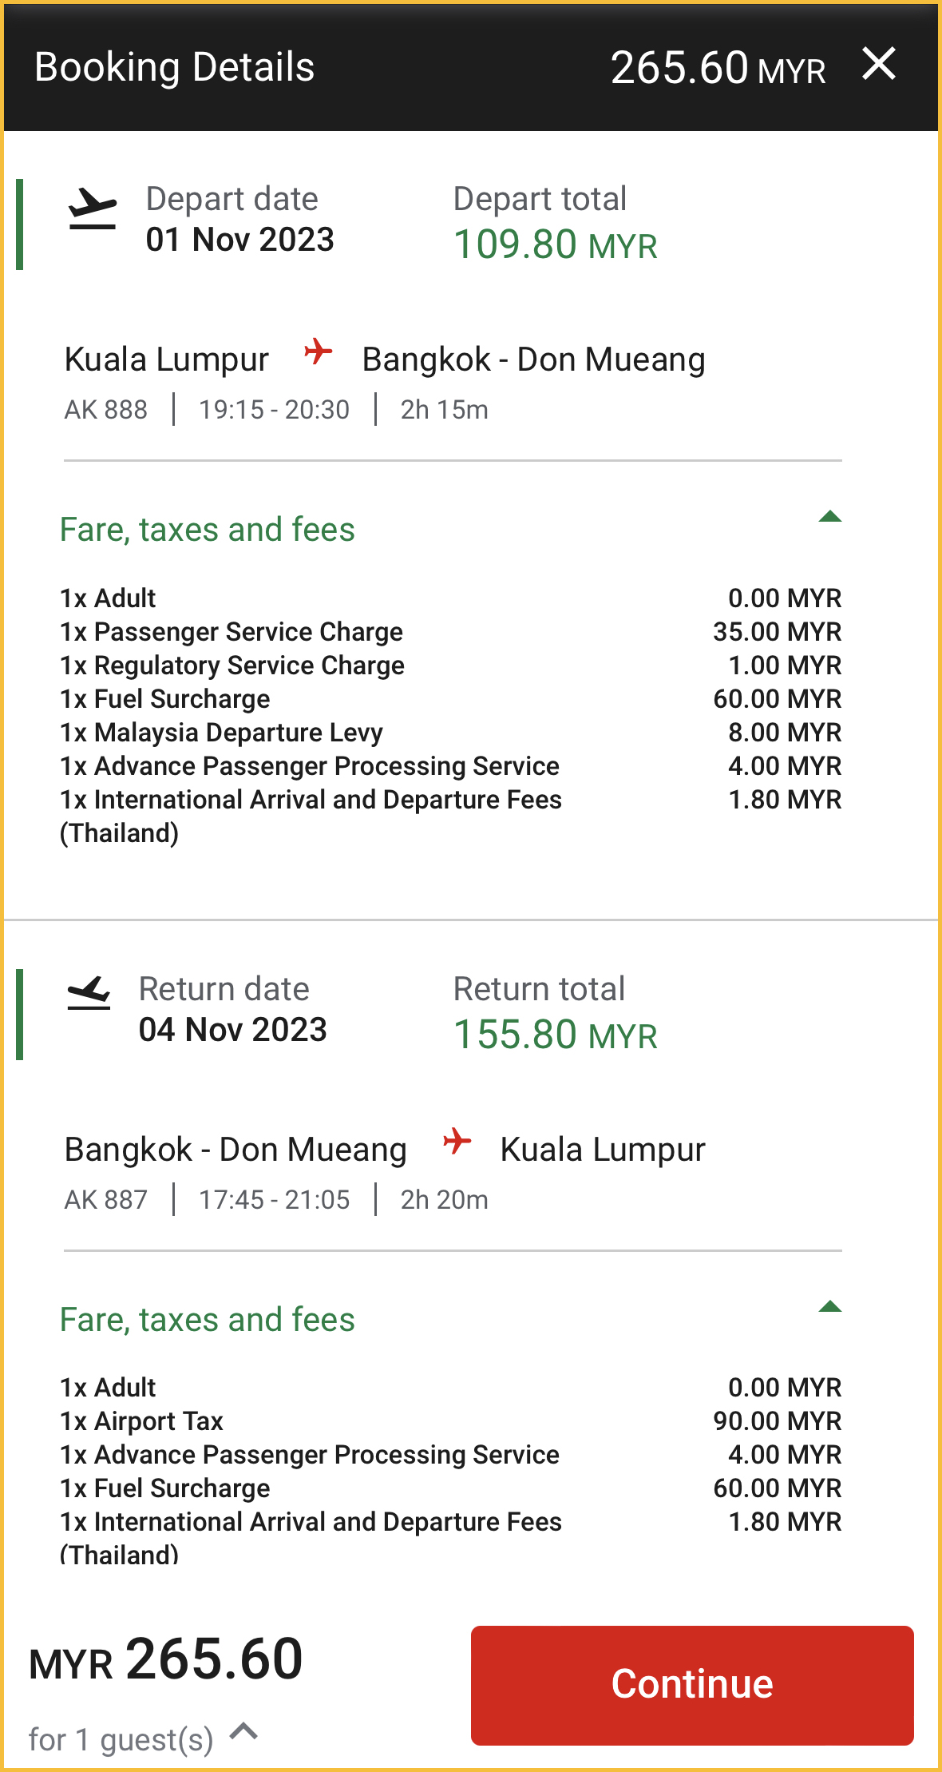Click flight number AK 887
Screen dimensions: 942x1772
[106, 1200]
